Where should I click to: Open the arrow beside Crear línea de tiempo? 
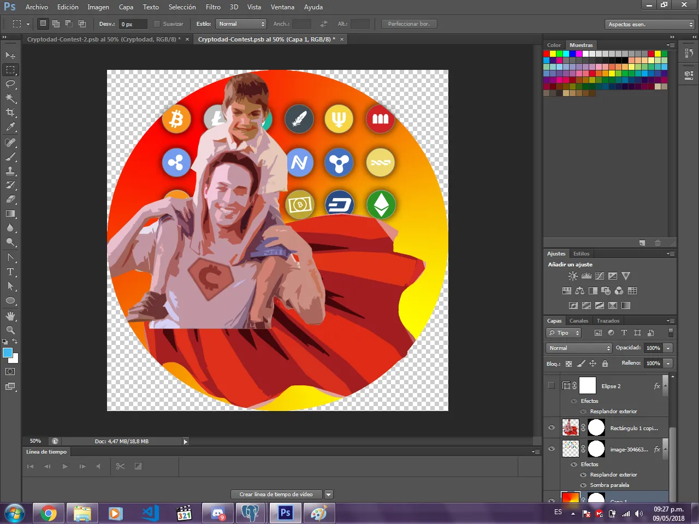point(329,495)
